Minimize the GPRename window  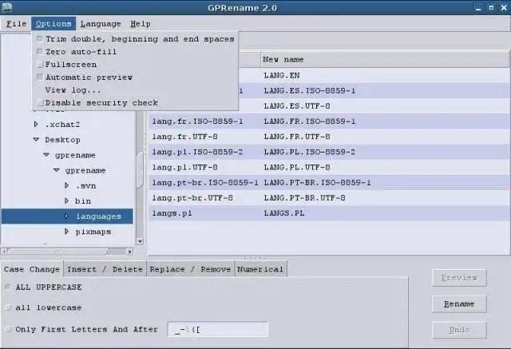(478, 8)
